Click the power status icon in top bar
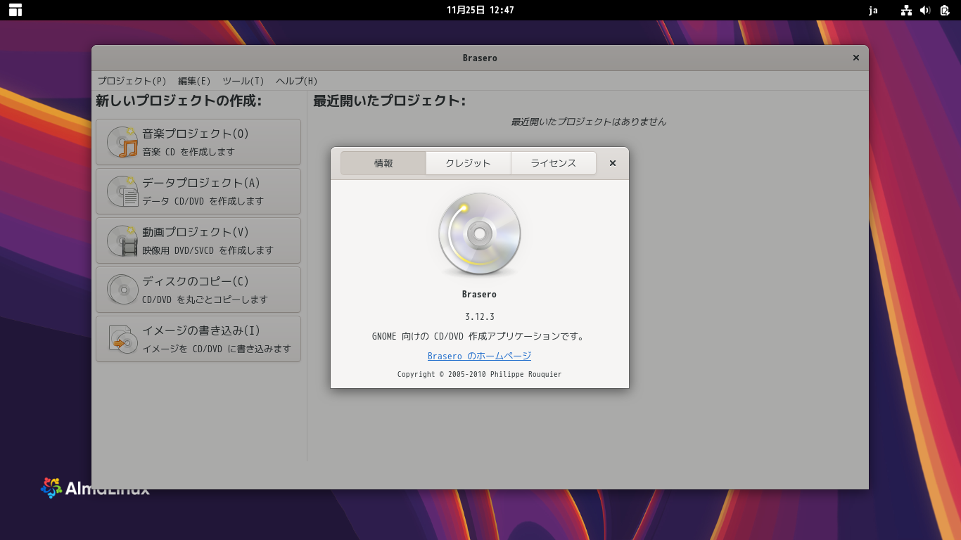Screen dimensions: 961x540 pos(944,10)
